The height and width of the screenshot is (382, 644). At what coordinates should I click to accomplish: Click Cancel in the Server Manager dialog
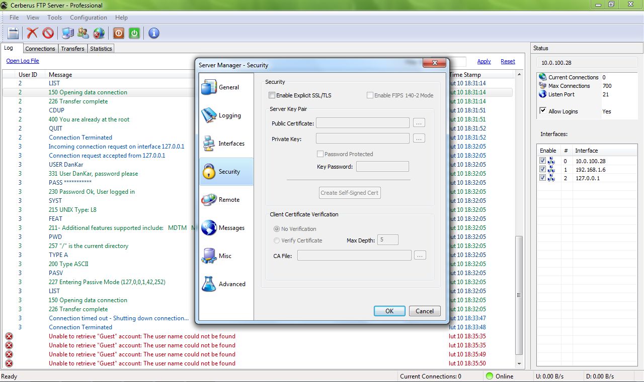(425, 311)
